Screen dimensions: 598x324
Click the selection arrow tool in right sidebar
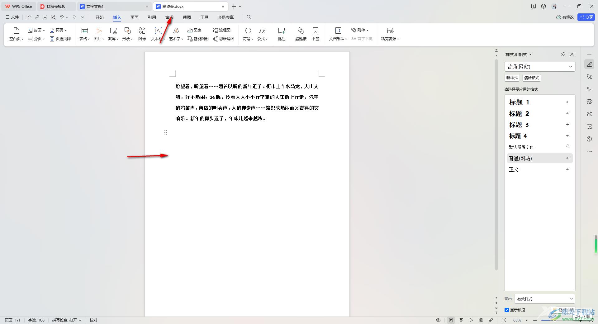(589, 77)
